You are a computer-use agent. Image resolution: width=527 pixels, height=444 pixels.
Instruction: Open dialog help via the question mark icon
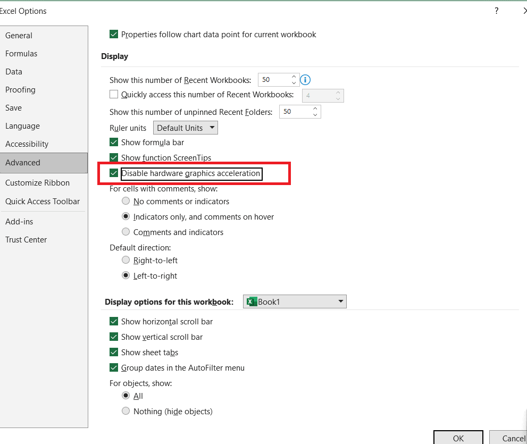point(496,11)
